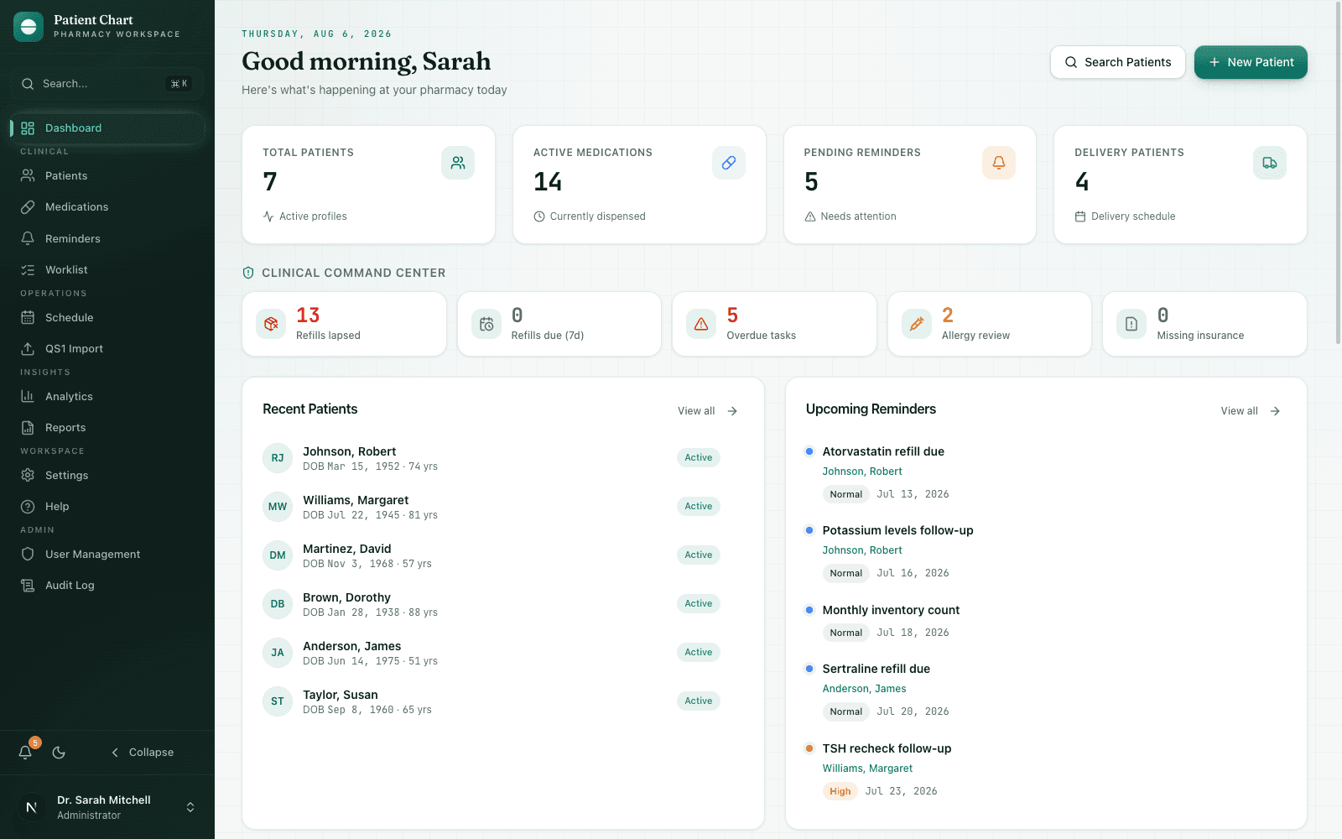Open Analytics insights

[x=107, y=397]
